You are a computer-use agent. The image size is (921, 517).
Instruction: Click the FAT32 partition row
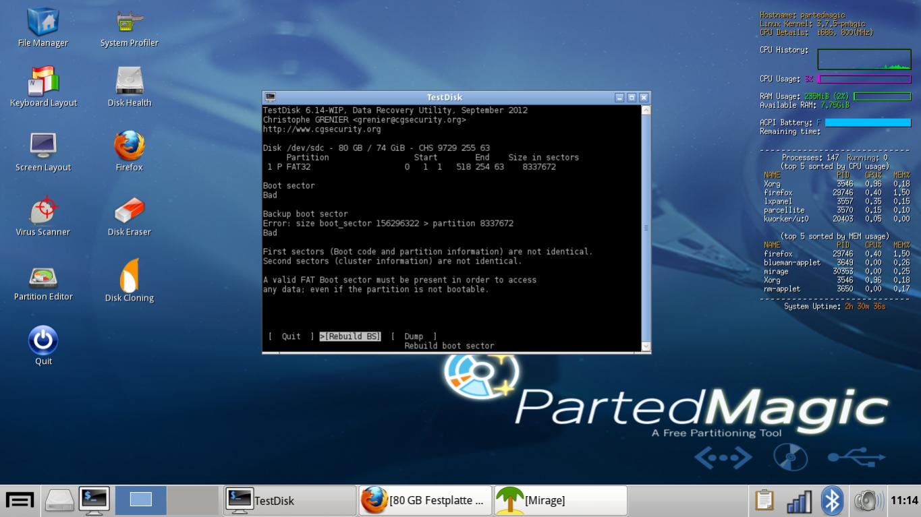click(412, 166)
